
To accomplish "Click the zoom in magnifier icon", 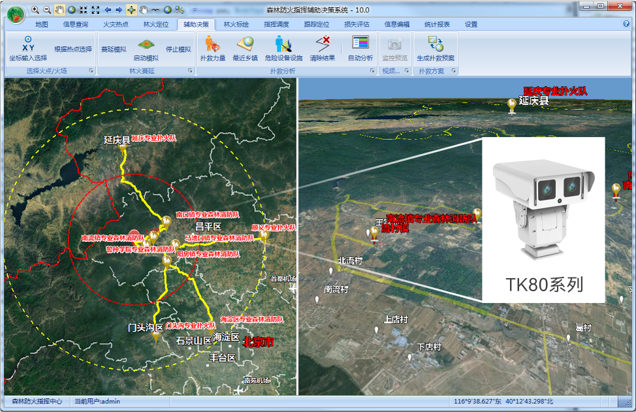I will (x=35, y=10).
